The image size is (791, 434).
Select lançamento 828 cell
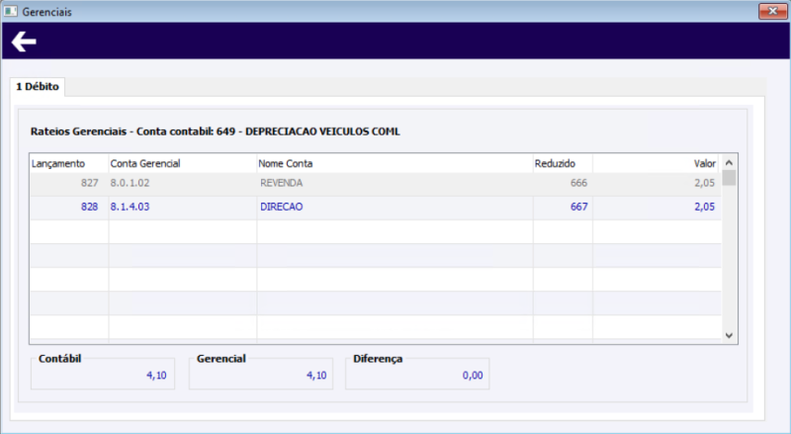69,207
